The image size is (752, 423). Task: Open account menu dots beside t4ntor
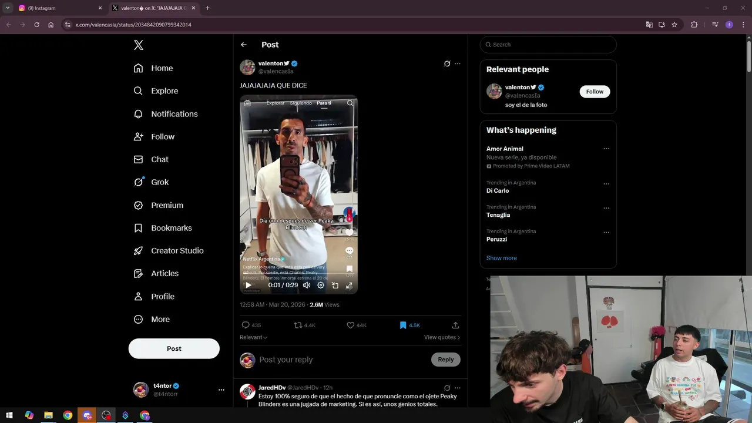(221, 390)
